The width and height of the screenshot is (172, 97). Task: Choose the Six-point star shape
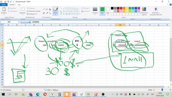click(x=69, y=14)
